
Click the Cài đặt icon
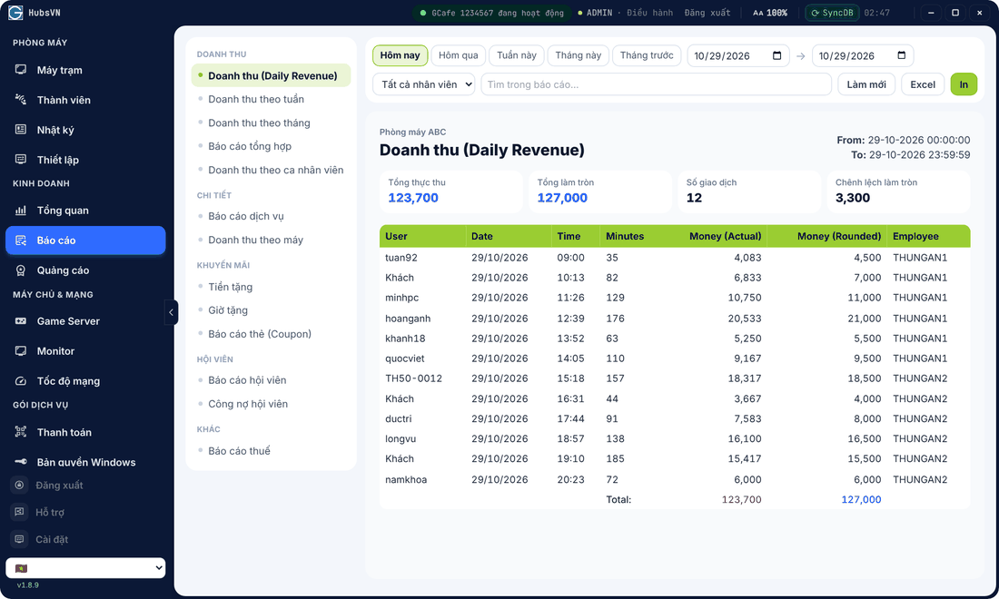[20, 539]
